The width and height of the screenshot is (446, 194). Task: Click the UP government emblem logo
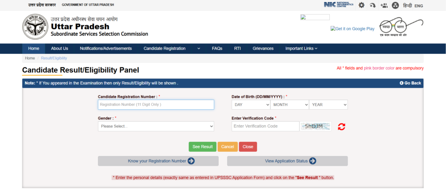coord(35,27)
